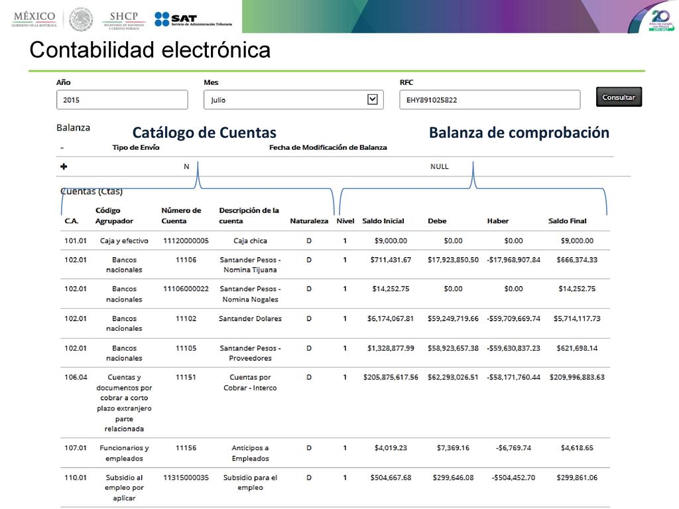Click the Nivel column header

[345, 221]
